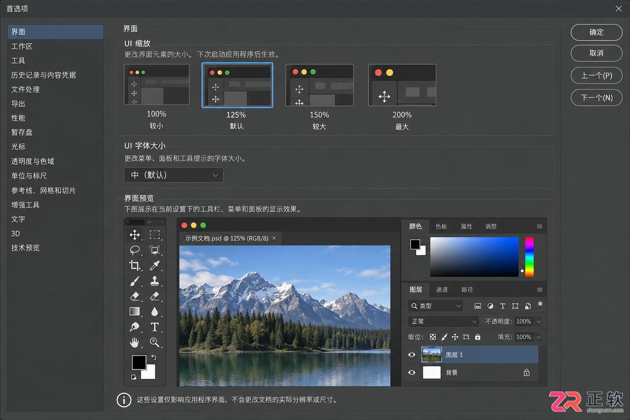Click the adjustment layer filter icon
630x420 pixels.
490,306
